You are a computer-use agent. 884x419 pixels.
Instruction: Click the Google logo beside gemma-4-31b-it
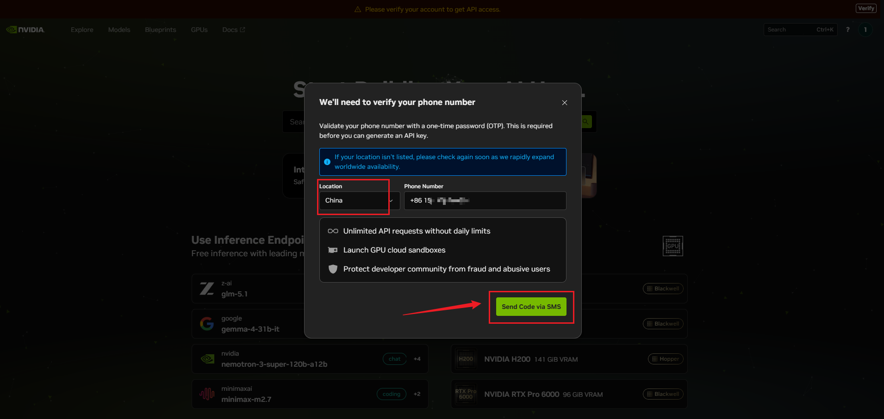[x=207, y=324]
